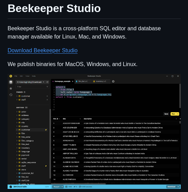Image resolution: width=188 pixels, height=192 pixels.
Task: Open the Edit menu
Action: click(21, 76)
